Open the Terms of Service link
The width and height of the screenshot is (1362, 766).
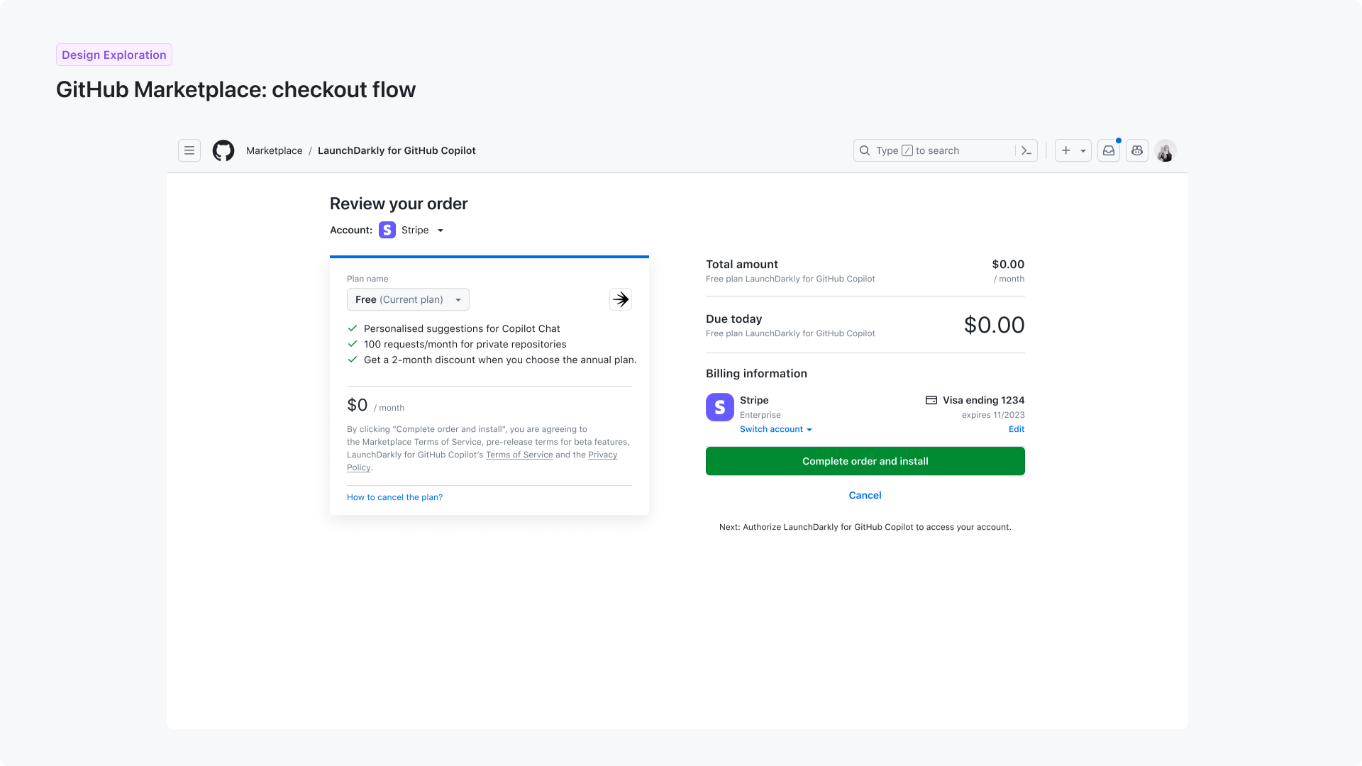[x=519, y=455]
